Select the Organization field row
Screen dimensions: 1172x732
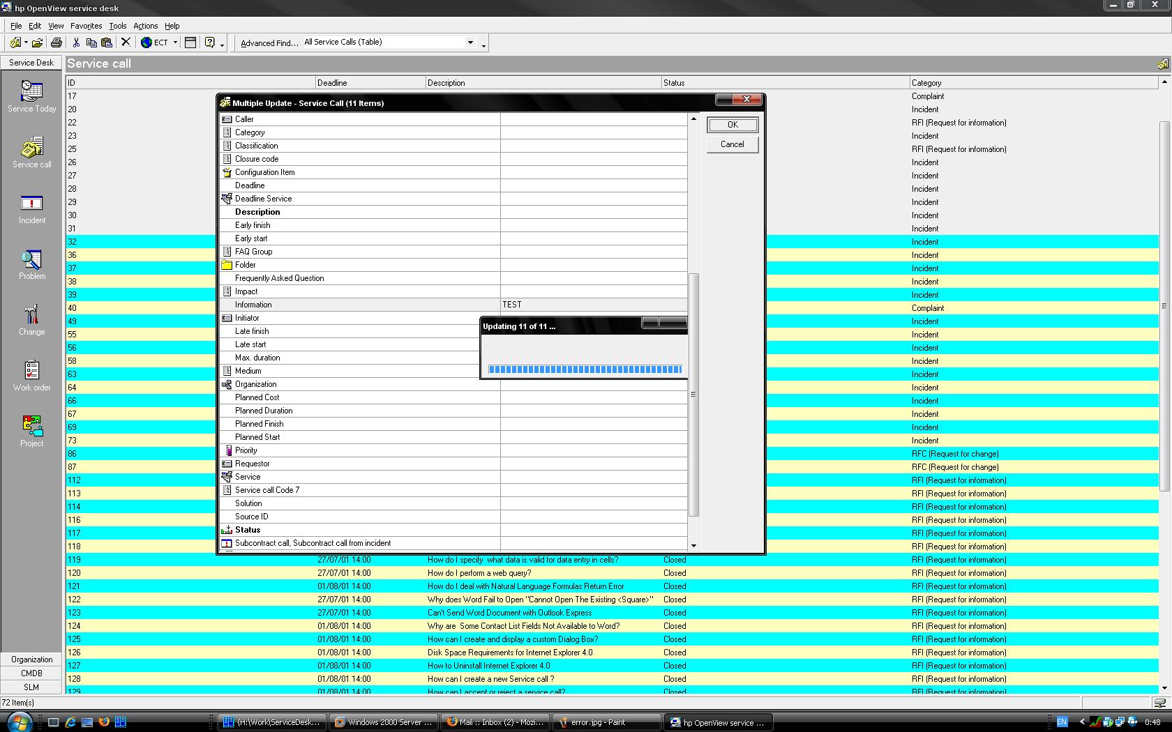coord(453,384)
